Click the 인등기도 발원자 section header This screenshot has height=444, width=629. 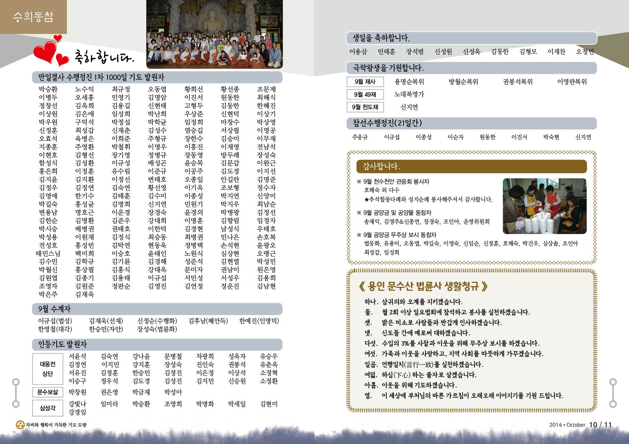(157, 344)
